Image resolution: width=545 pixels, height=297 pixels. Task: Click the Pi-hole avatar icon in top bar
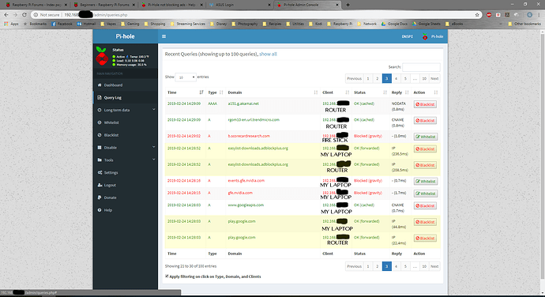click(425, 36)
